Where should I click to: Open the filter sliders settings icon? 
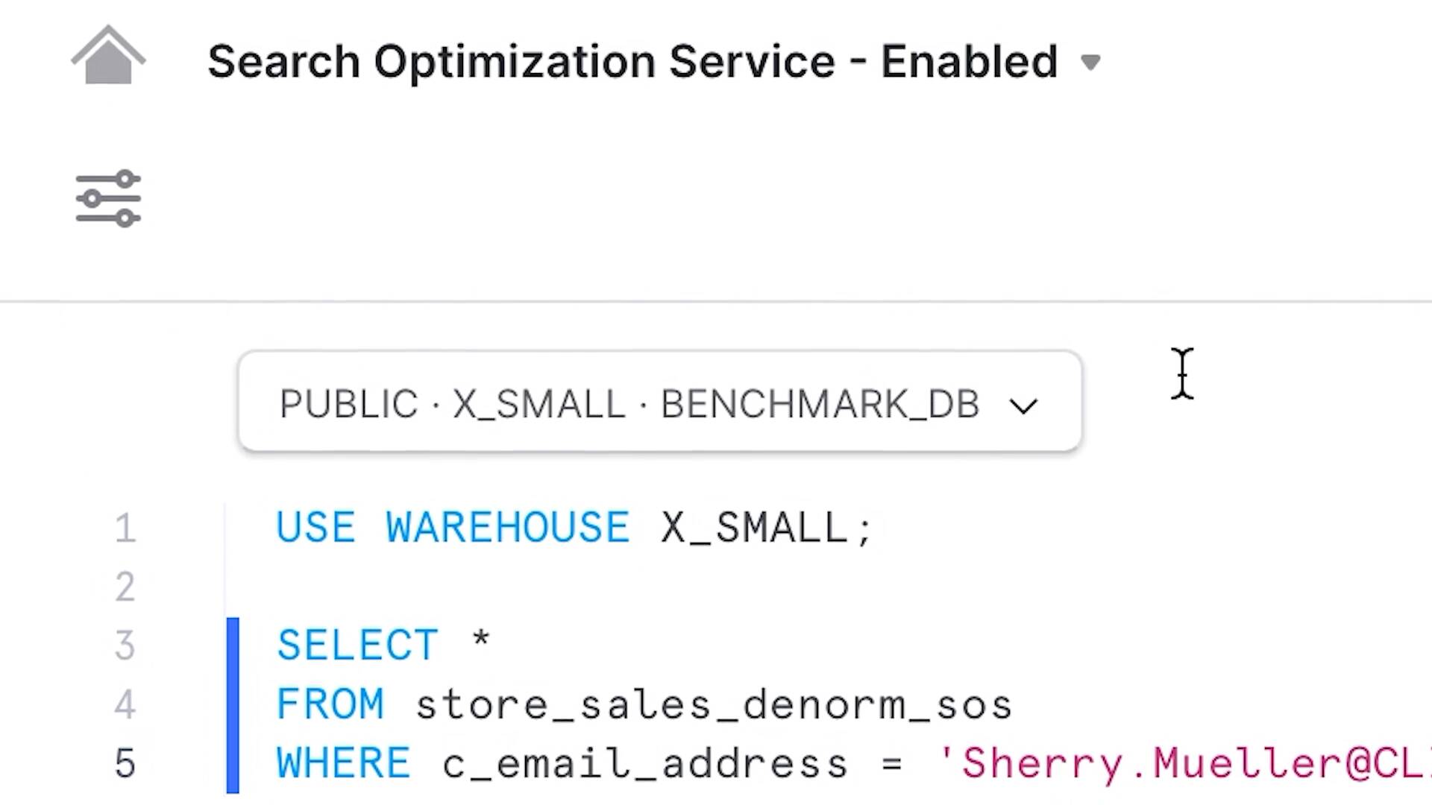pos(108,198)
